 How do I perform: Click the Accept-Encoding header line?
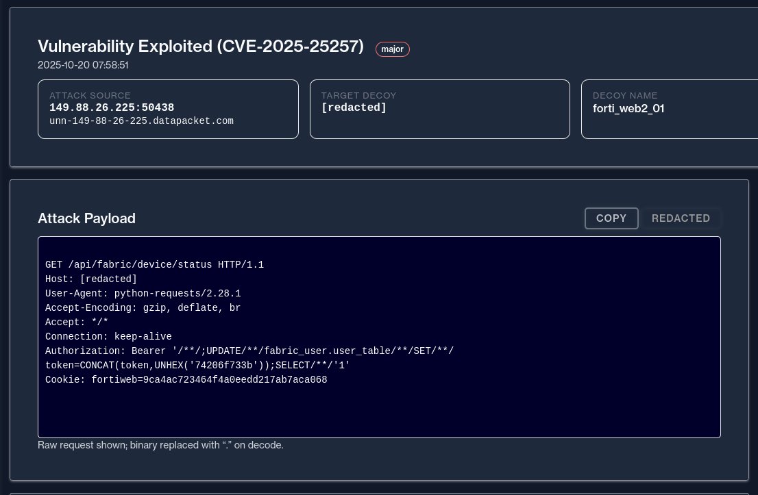pyautogui.click(x=143, y=307)
